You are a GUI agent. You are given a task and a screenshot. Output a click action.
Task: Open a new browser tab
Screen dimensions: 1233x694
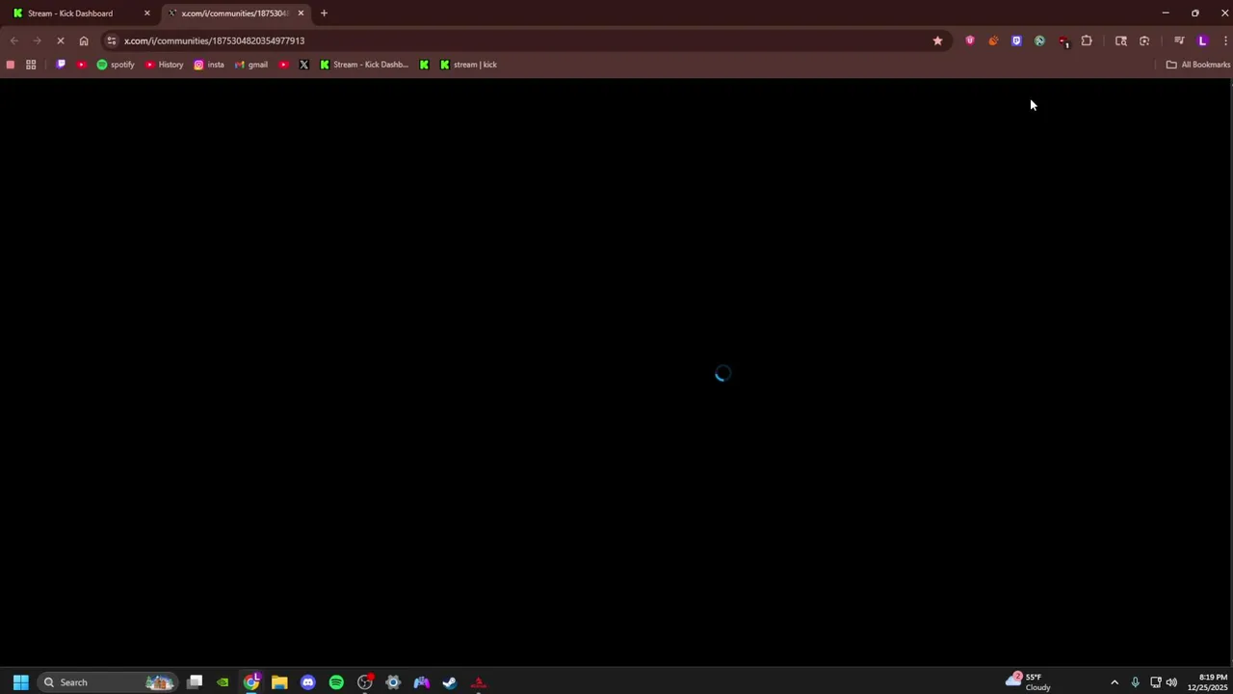point(324,13)
